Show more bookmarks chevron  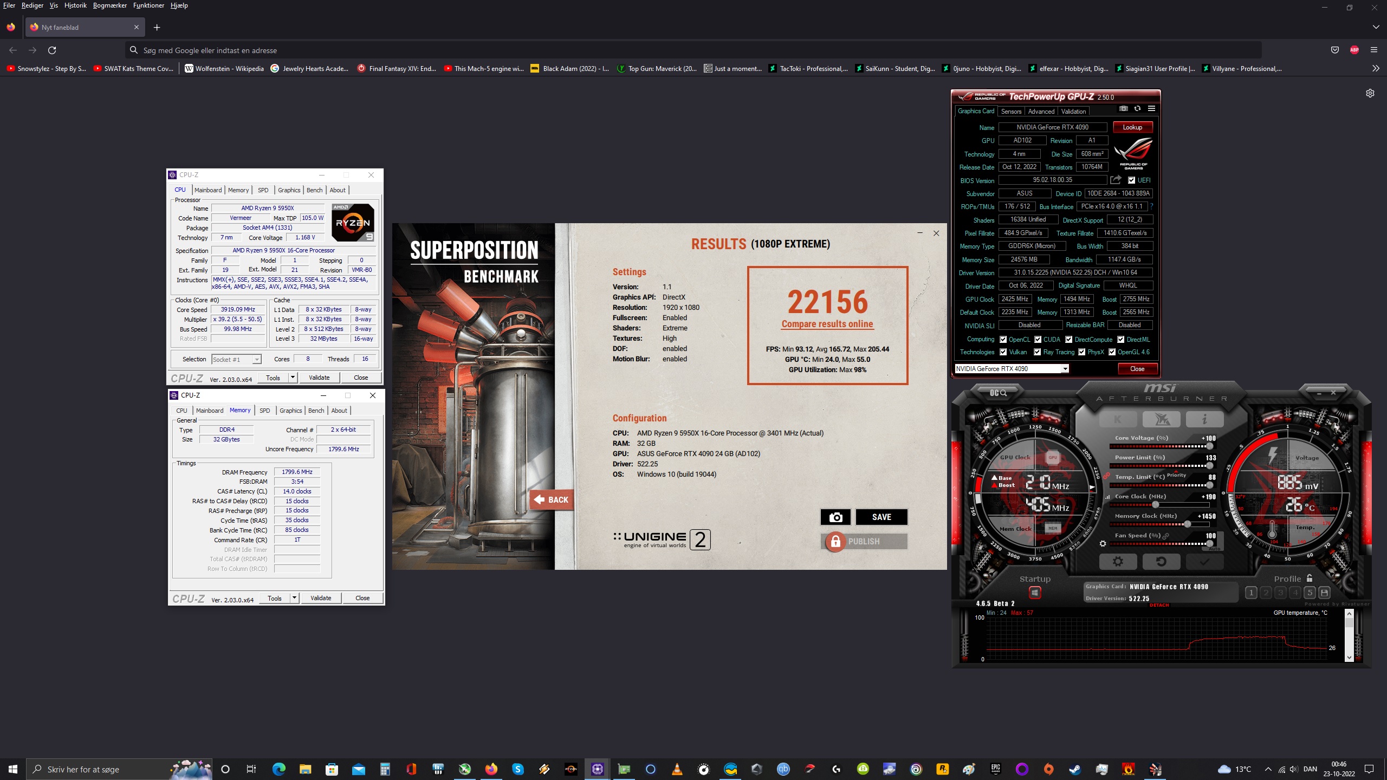1376,68
